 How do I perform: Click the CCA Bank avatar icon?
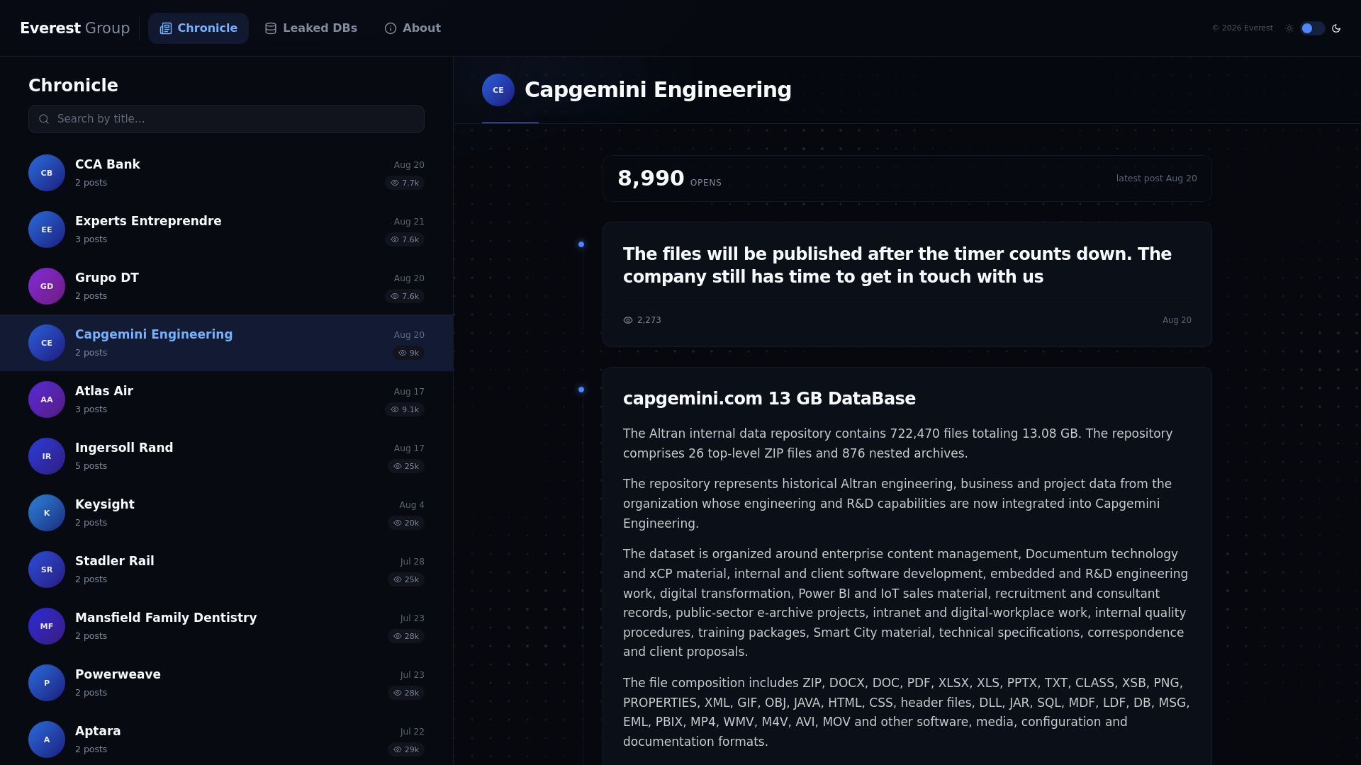tap(47, 173)
